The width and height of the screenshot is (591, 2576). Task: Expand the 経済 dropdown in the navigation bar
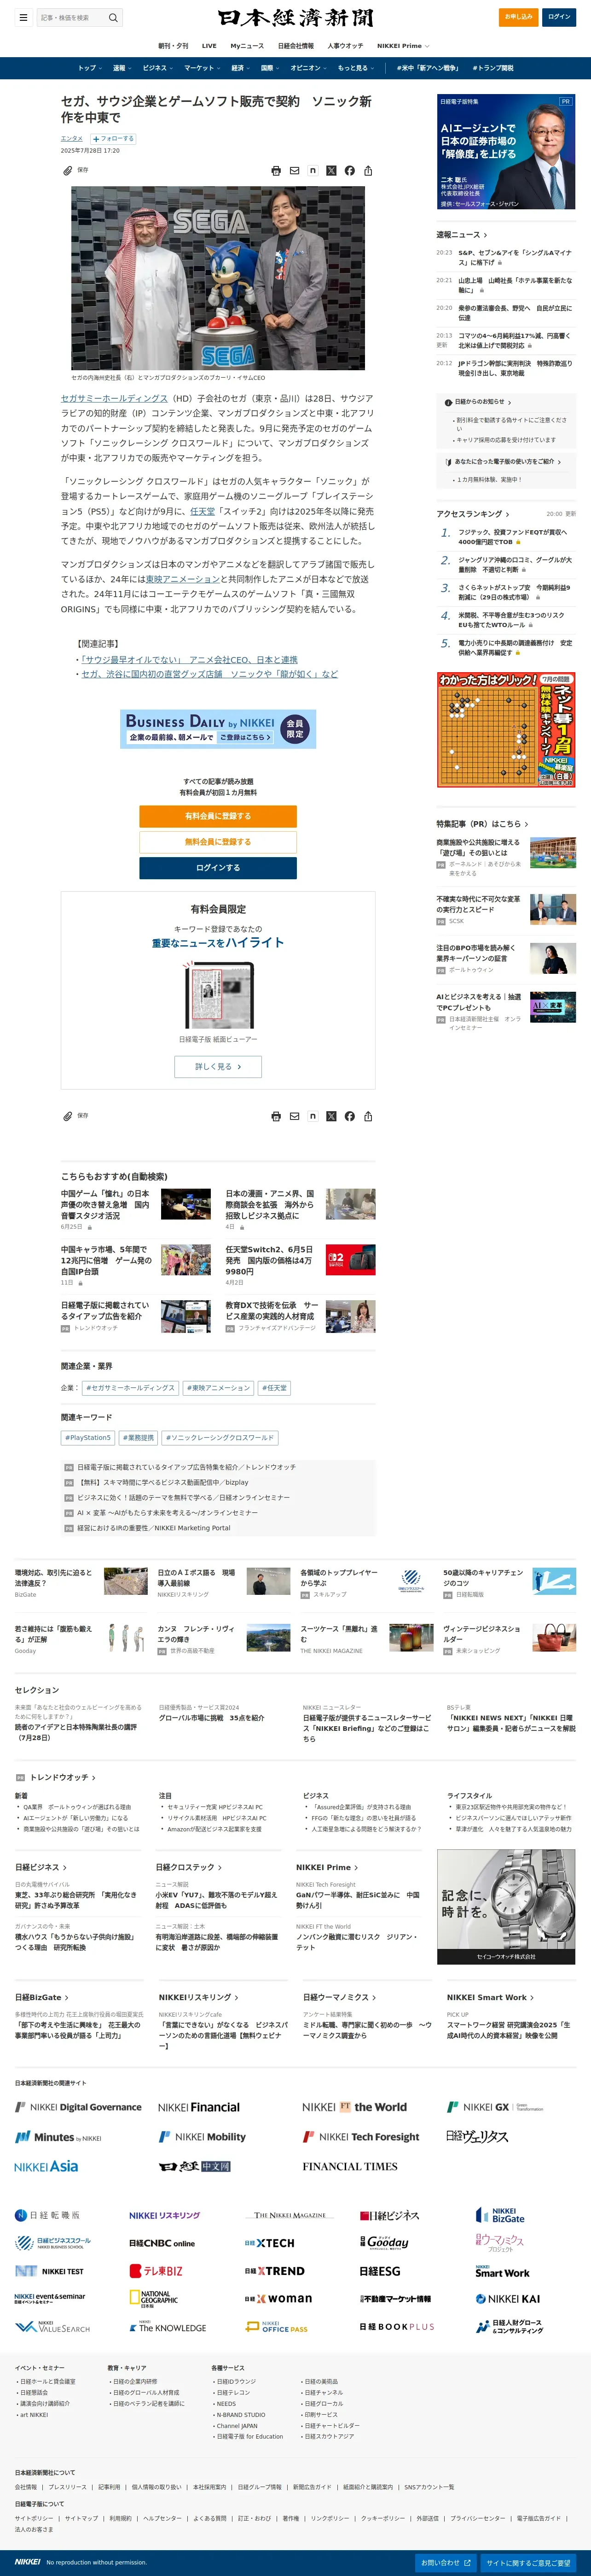[241, 68]
